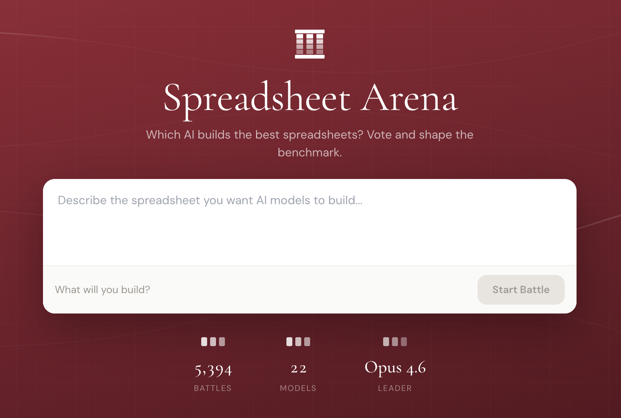
Task: Select the 22 models count
Action: [x=298, y=369]
